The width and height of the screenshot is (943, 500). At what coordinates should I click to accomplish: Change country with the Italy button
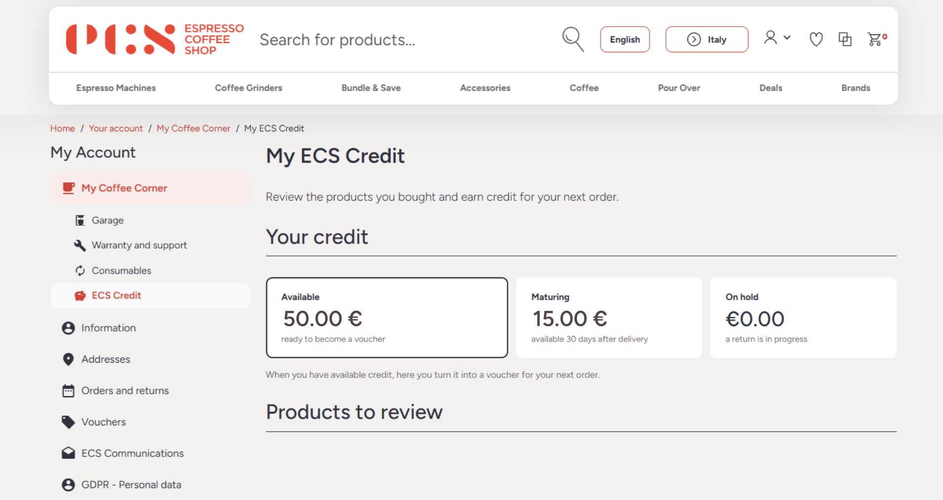coord(707,39)
